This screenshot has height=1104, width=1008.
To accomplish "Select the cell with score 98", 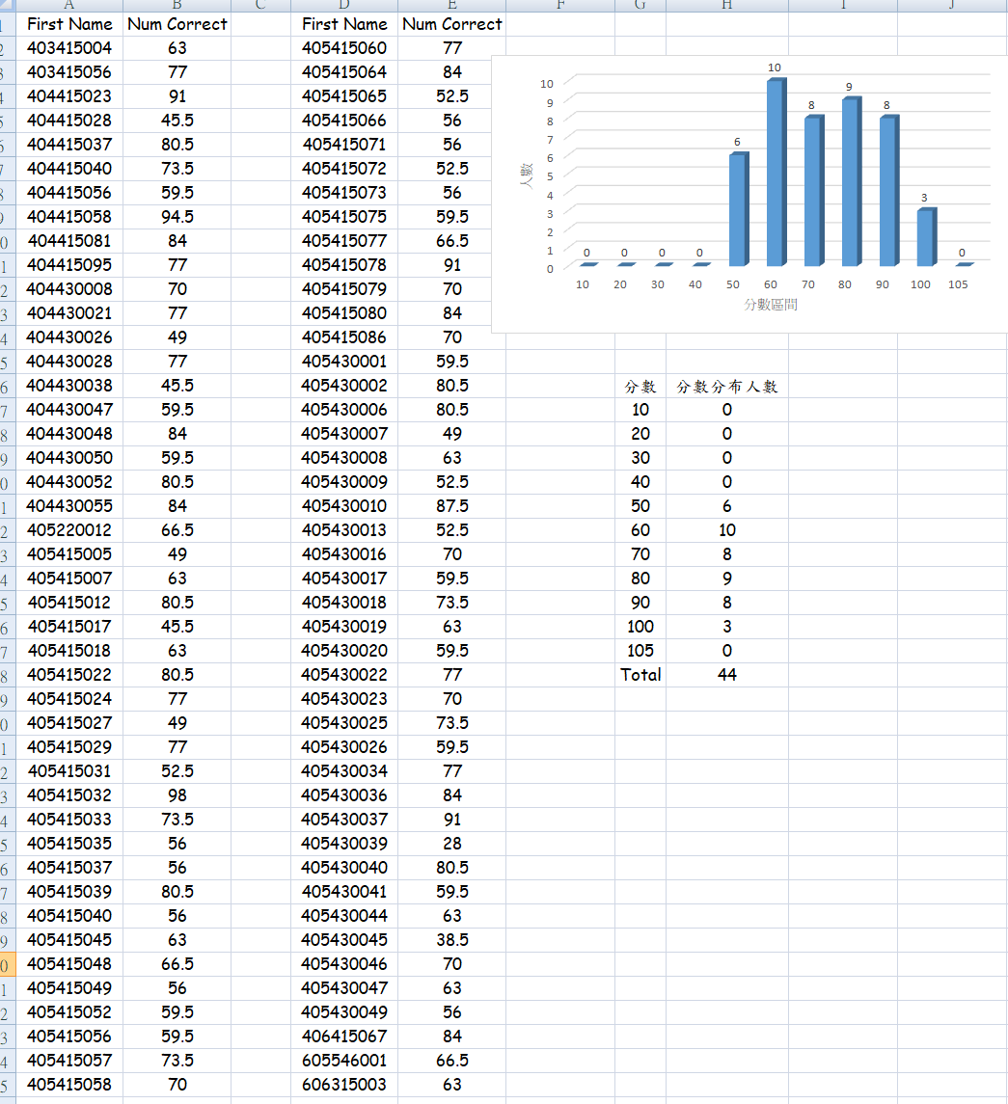I will [177, 795].
